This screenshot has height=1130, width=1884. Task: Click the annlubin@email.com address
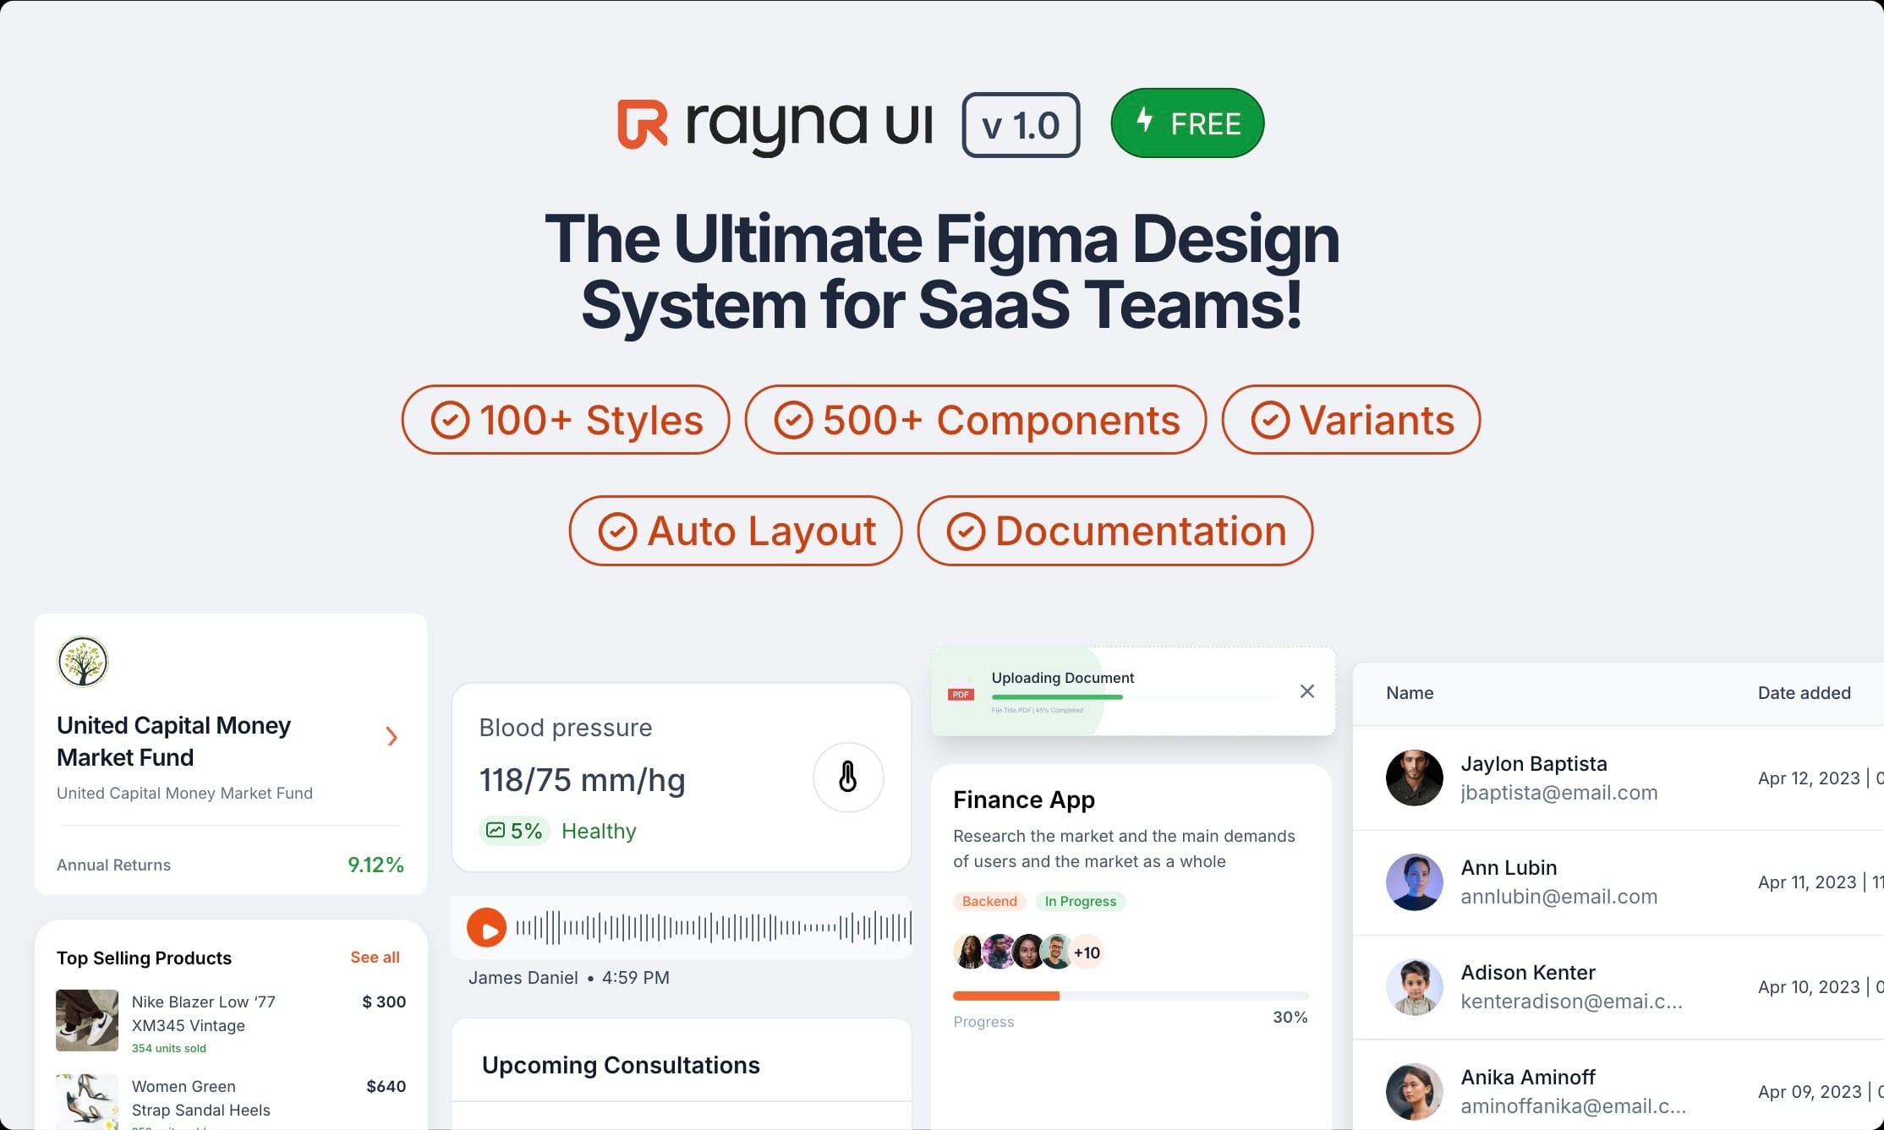point(1558,897)
